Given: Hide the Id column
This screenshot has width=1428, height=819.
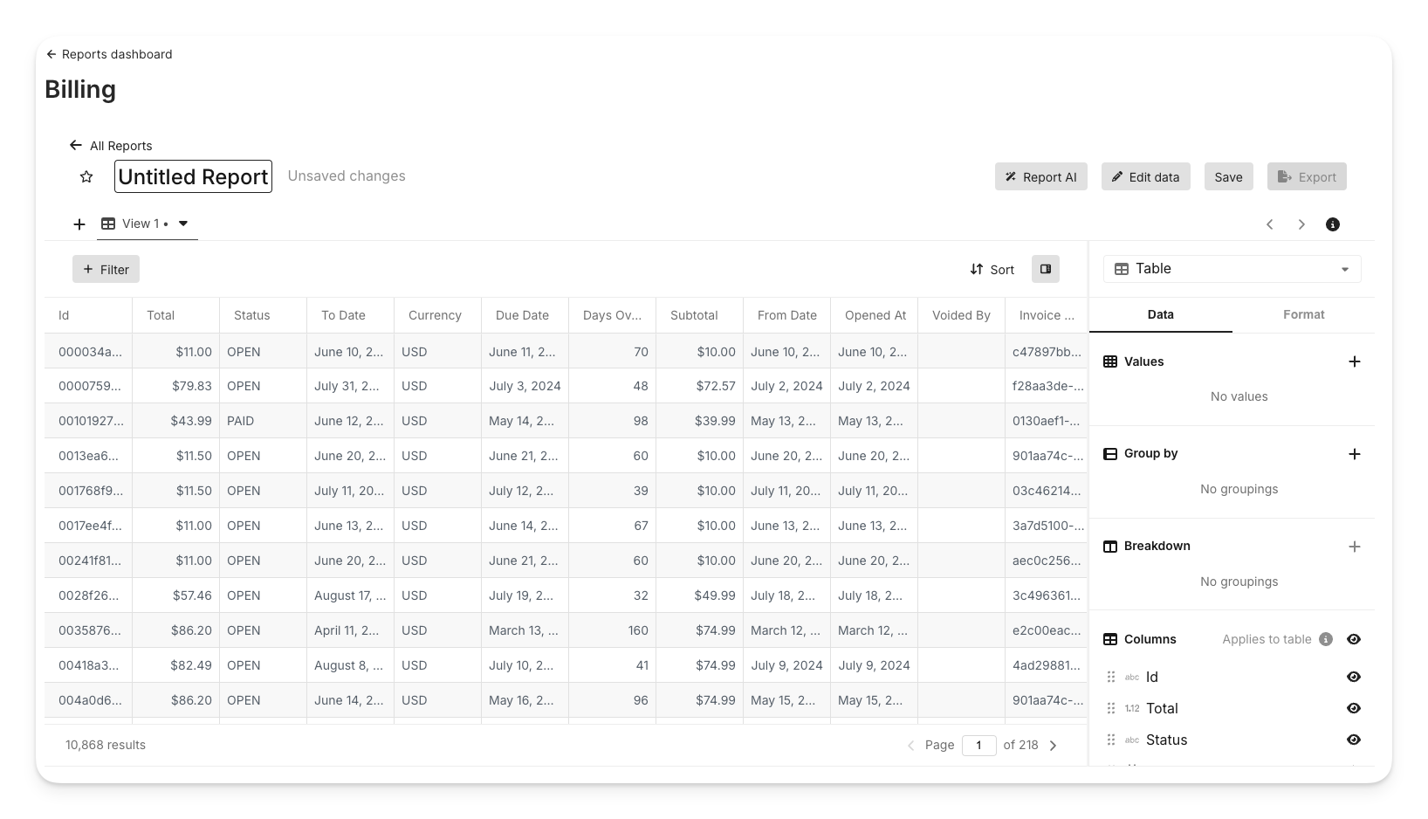Looking at the screenshot, I should pos(1353,677).
